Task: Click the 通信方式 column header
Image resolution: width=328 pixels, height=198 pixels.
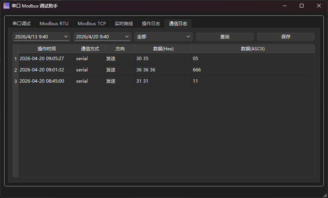Action: pos(90,49)
